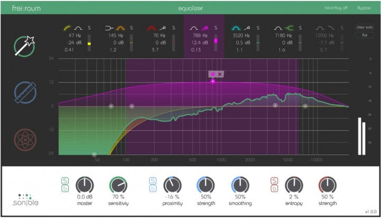Click the flat button to reset EQ
381x218 pixels.
click(x=364, y=35)
